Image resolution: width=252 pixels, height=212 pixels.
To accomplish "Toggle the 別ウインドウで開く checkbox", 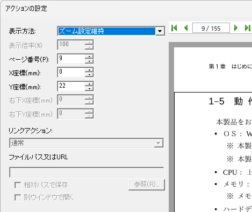I will pyautogui.click(x=18, y=197).
